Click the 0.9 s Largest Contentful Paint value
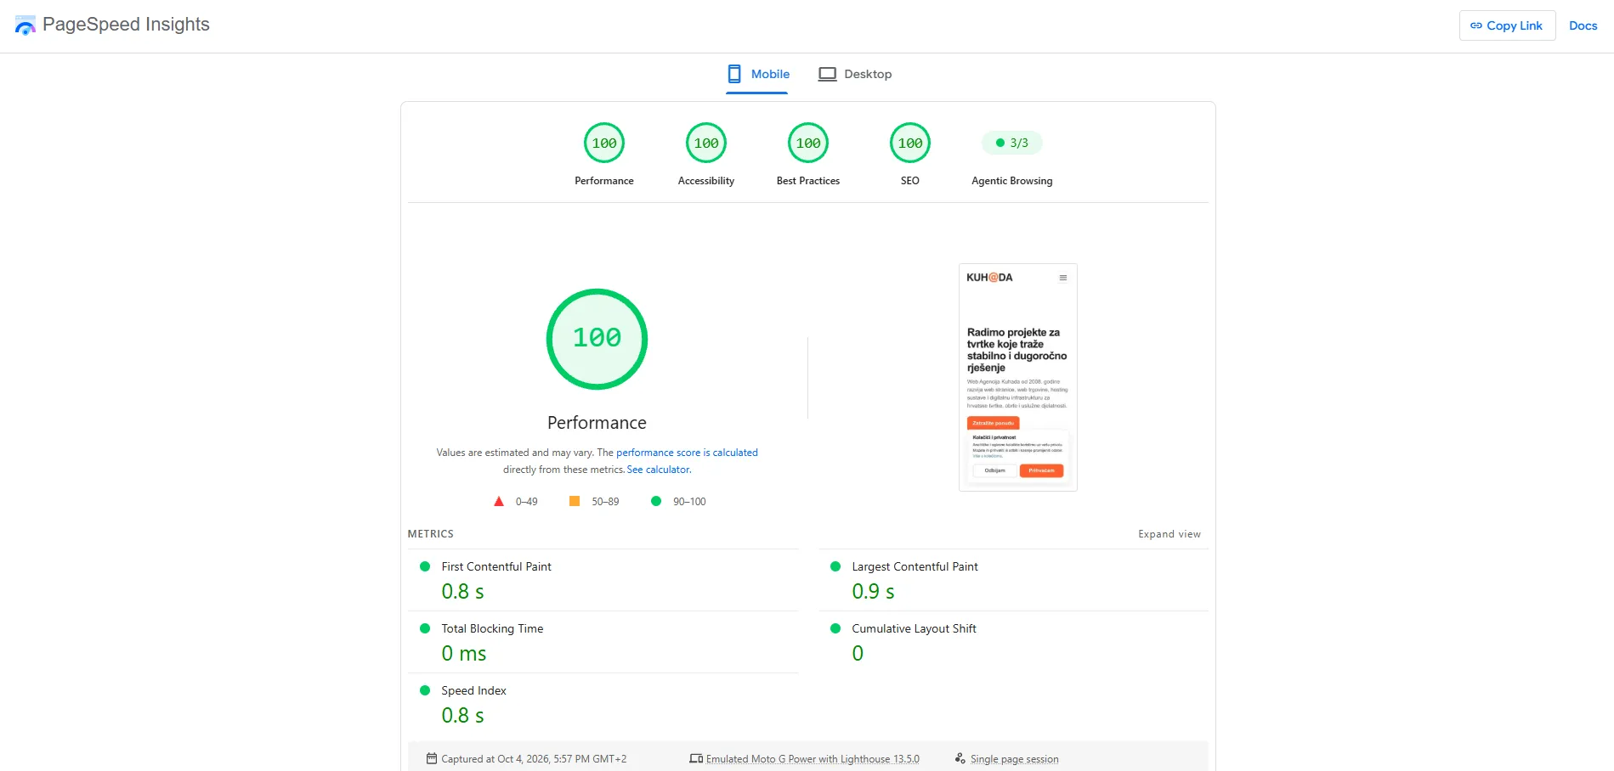This screenshot has width=1614, height=771. click(873, 591)
